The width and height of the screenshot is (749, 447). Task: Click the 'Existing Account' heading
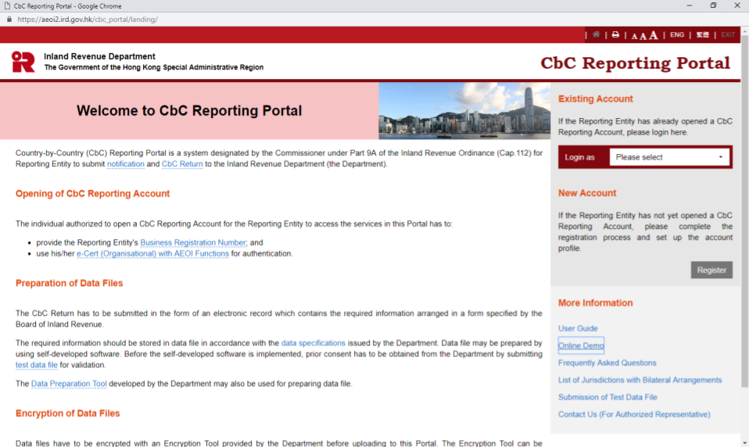[595, 98]
